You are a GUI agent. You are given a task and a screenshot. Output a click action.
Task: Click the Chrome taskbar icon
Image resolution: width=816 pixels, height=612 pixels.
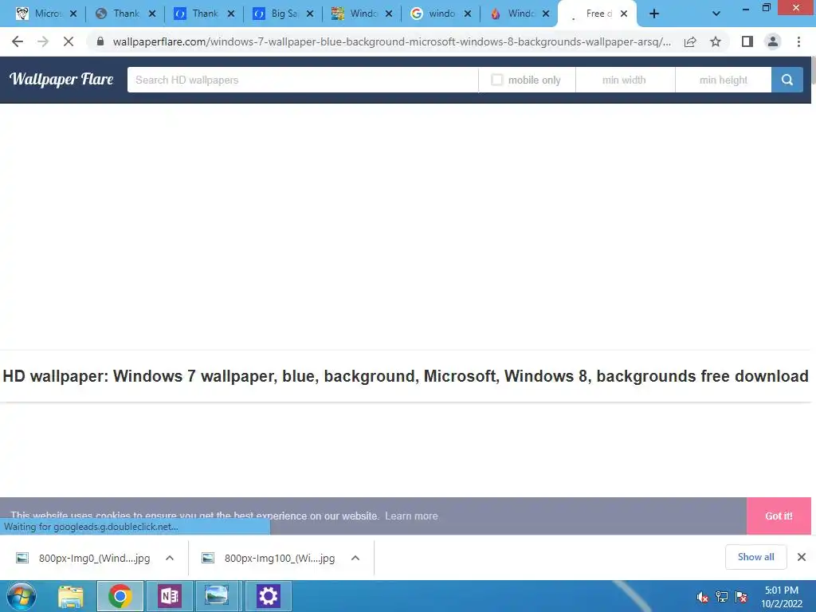click(120, 596)
